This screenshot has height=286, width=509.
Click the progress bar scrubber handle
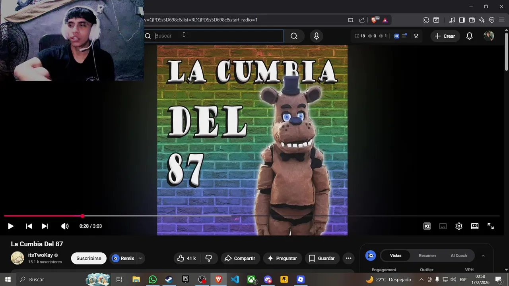[x=82, y=216]
